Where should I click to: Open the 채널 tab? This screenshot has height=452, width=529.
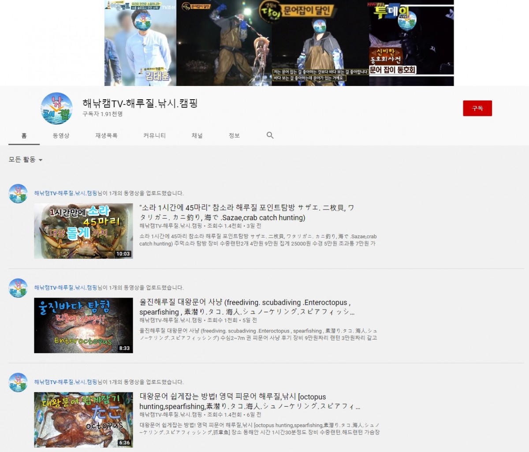coord(197,136)
